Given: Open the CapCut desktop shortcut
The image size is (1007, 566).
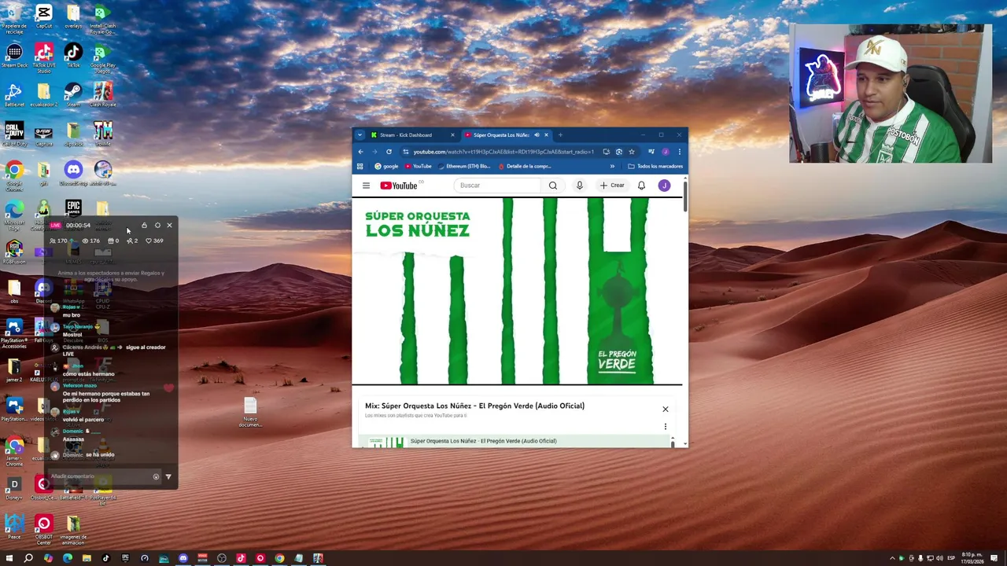Looking at the screenshot, I should pos(43,17).
